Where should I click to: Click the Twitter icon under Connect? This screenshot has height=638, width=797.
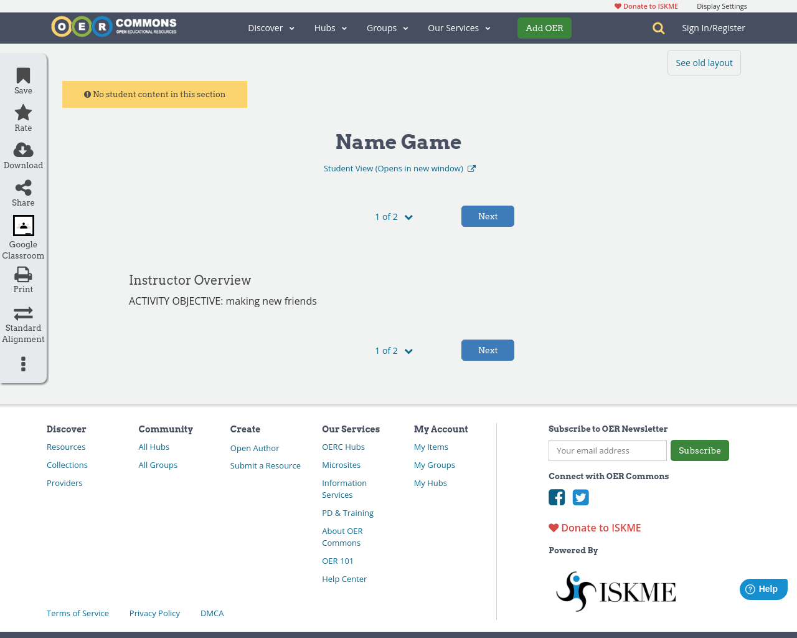(x=580, y=497)
